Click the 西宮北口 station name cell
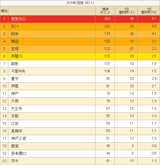Screen dimensions: 160x165 coord(18,19)
